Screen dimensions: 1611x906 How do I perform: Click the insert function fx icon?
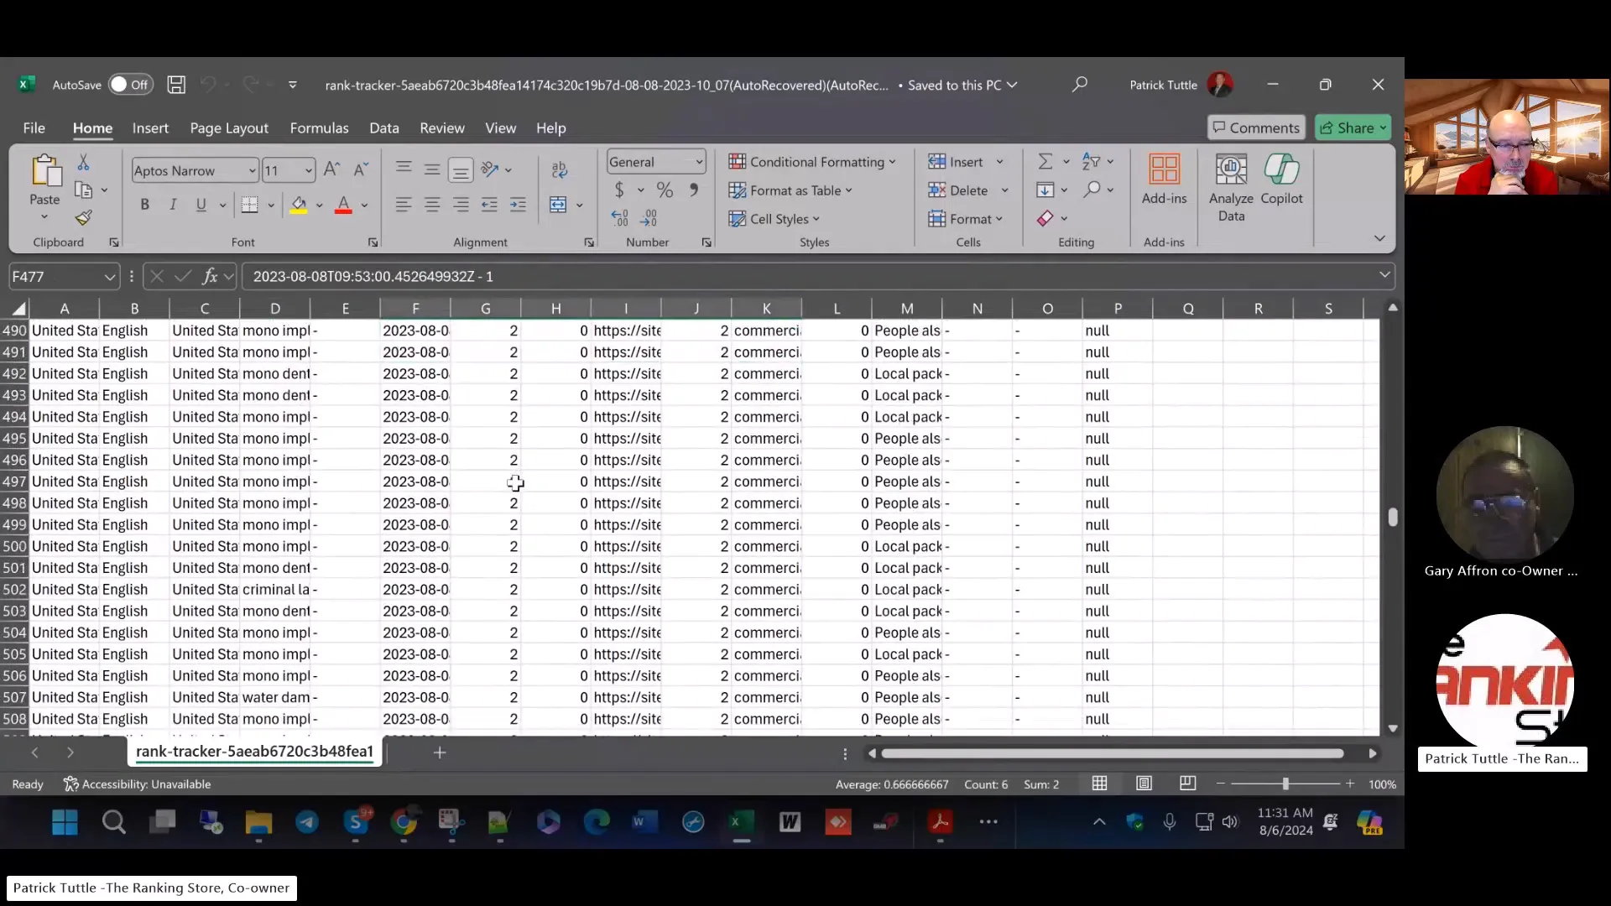coord(210,276)
